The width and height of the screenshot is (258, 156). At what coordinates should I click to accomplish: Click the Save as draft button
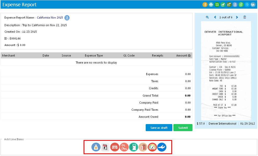(159, 128)
